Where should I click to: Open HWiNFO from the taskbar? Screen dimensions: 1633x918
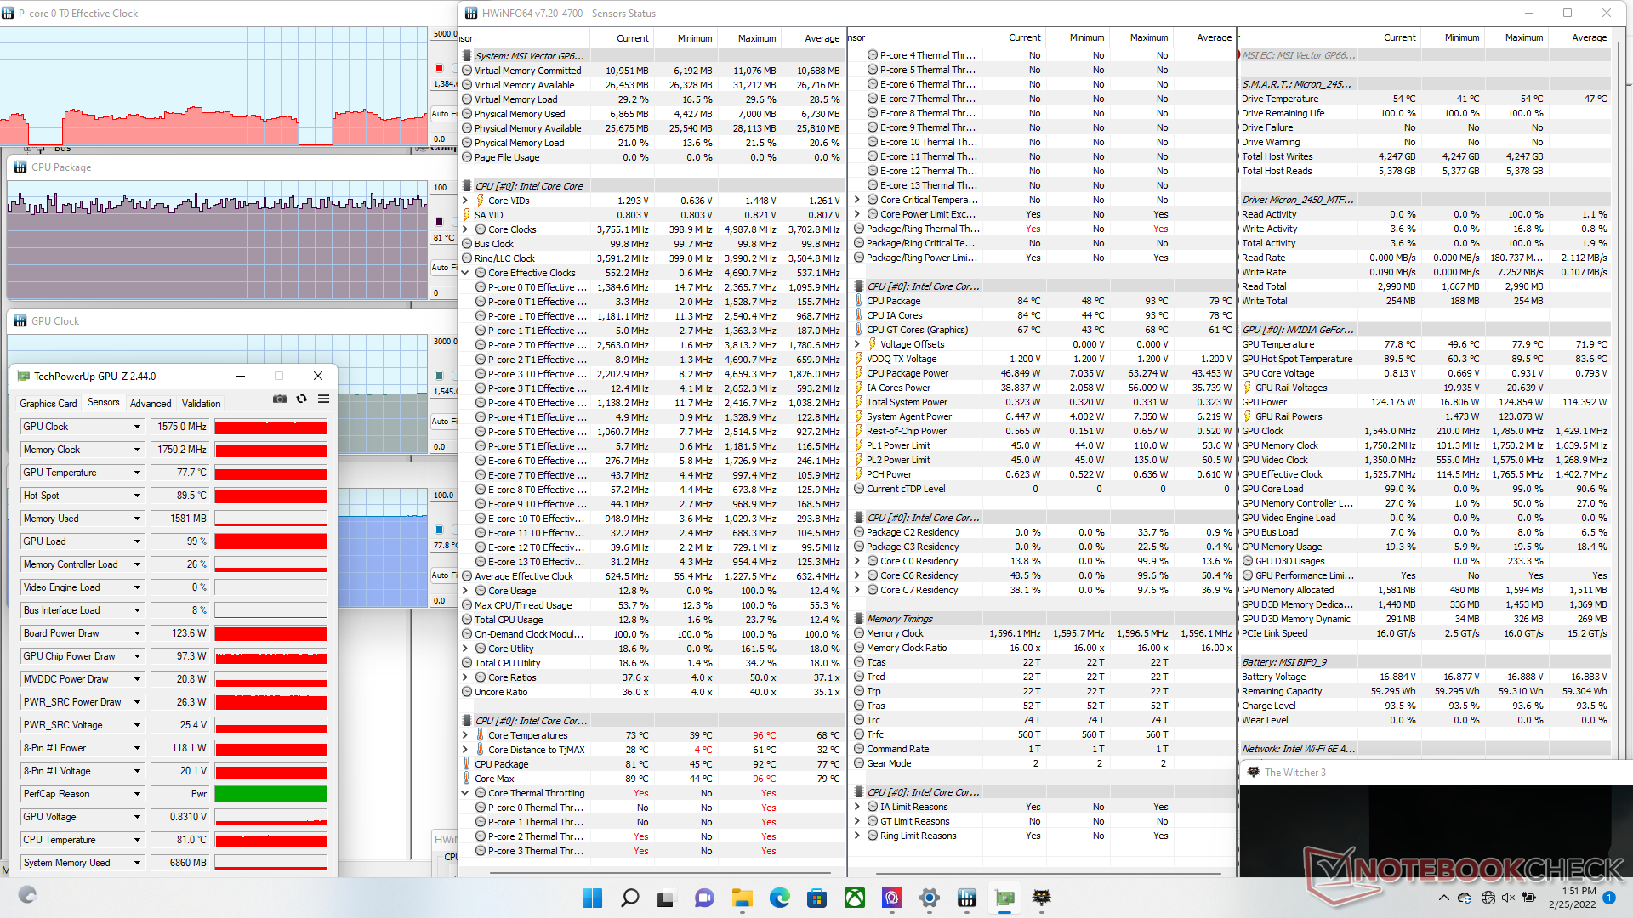[967, 898]
